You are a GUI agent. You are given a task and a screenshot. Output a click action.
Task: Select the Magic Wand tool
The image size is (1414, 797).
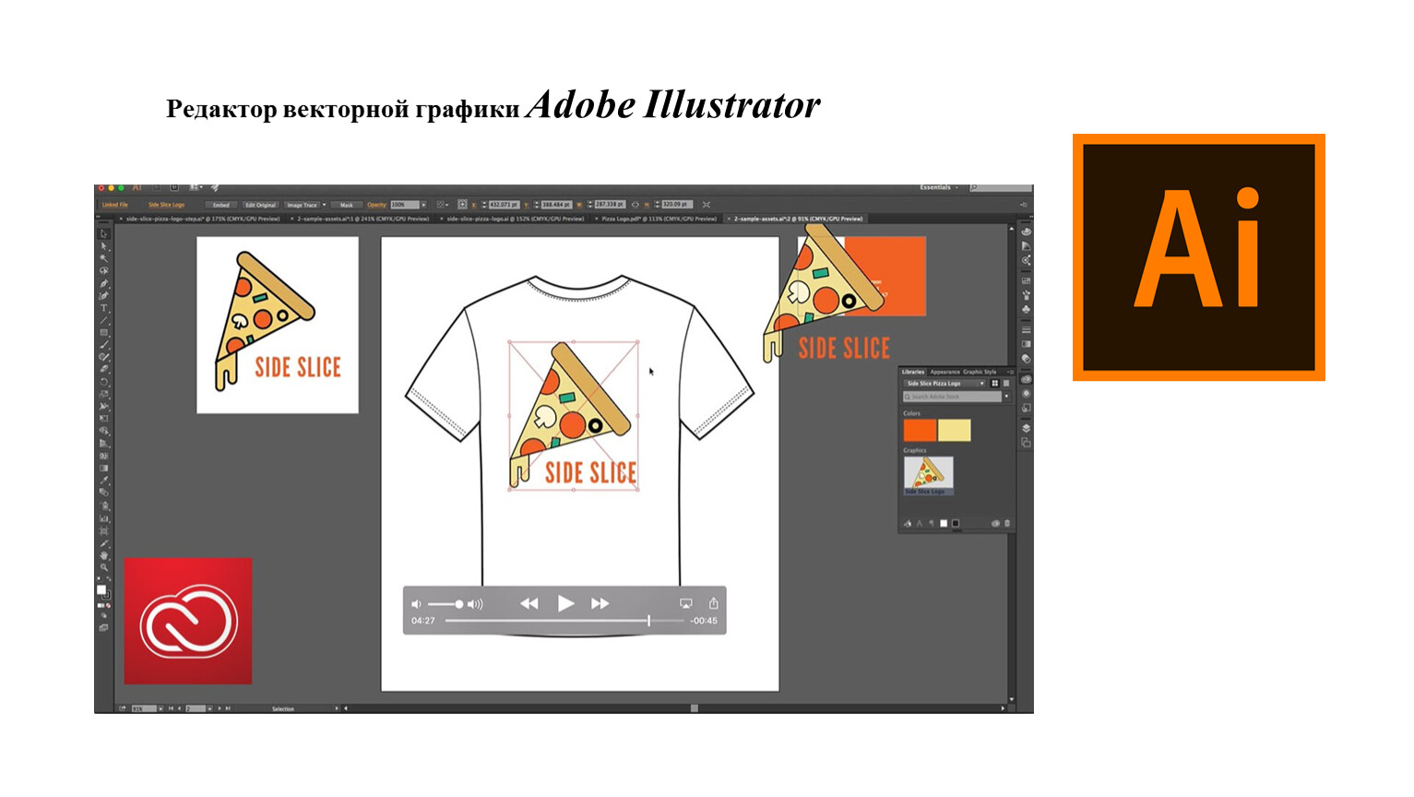[x=103, y=258]
